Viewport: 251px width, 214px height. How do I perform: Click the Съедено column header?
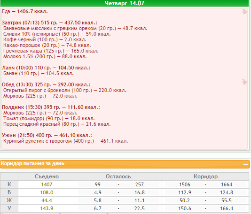tap(47, 176)
